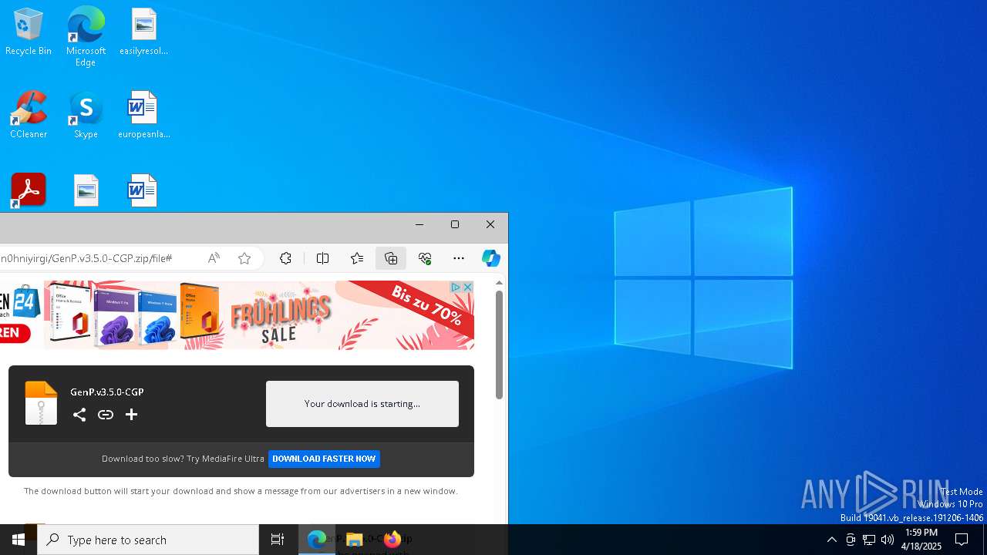Open File Explorer from taskbar
The width and height of the screenshot is (987, 555).
[x=354, y=540]
